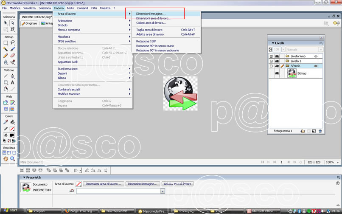Open the layer opacity dropdown arrow
Viewport: 342px width, 214px height.
pyautogui.click(x=283, y=50)
